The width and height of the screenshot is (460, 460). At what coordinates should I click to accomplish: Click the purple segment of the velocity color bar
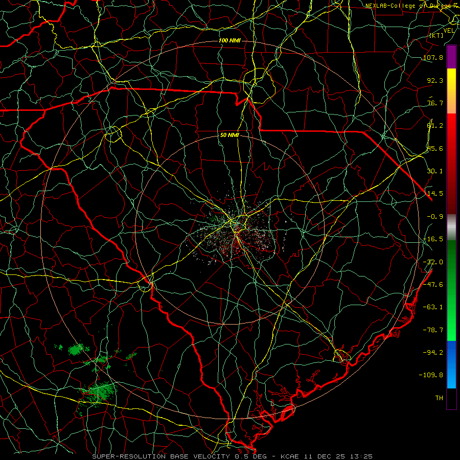[451, 57]
